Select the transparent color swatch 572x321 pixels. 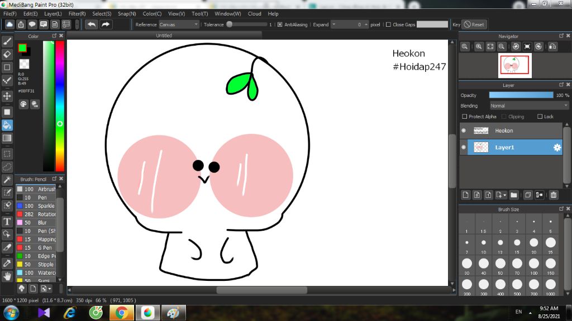[x=24, y=64]
